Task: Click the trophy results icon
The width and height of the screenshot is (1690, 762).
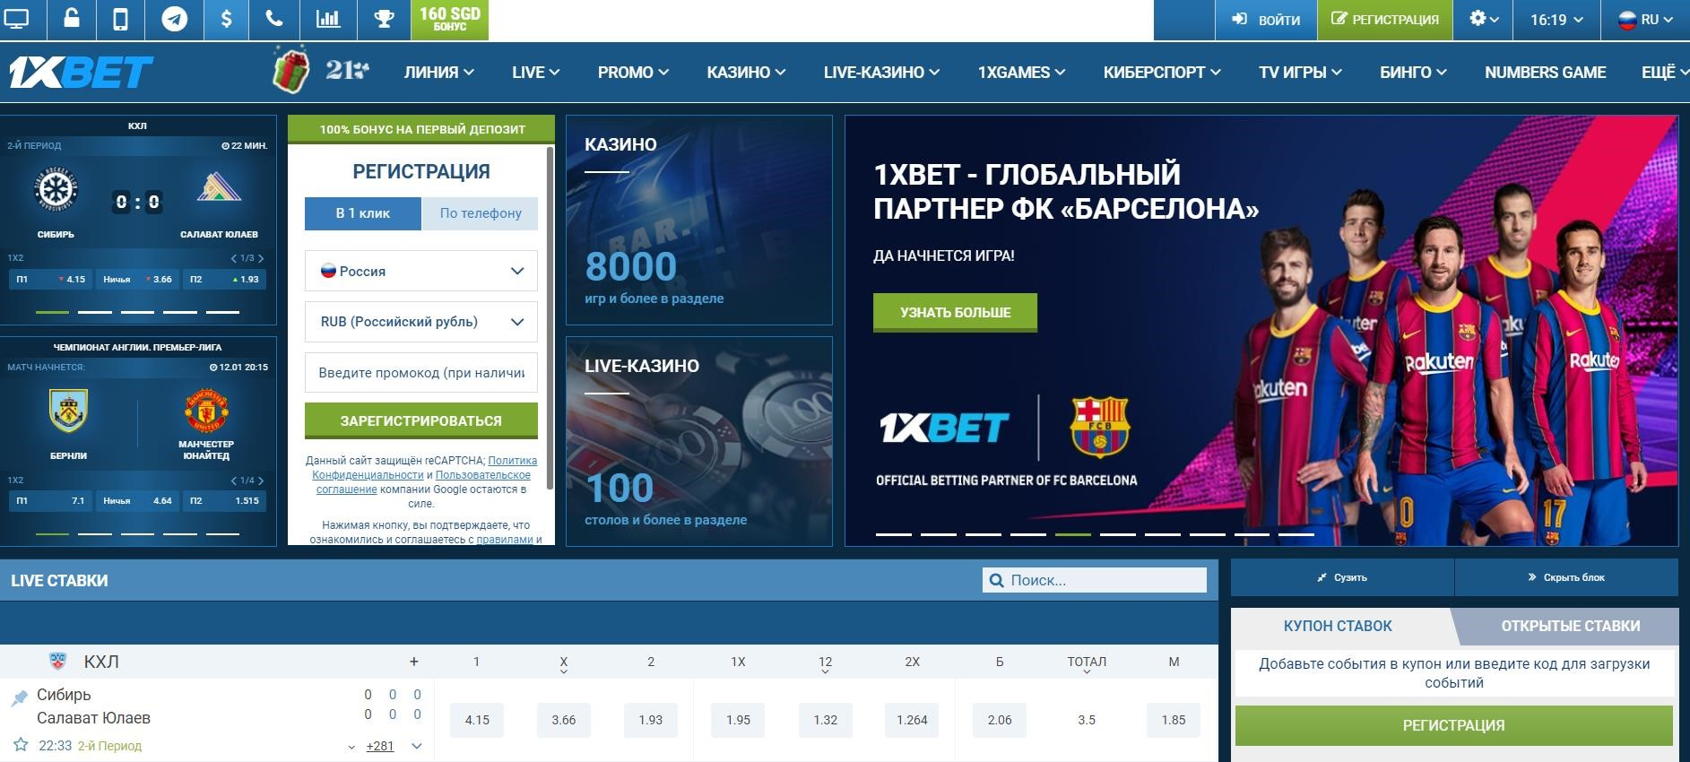Action: click(385, 19)
